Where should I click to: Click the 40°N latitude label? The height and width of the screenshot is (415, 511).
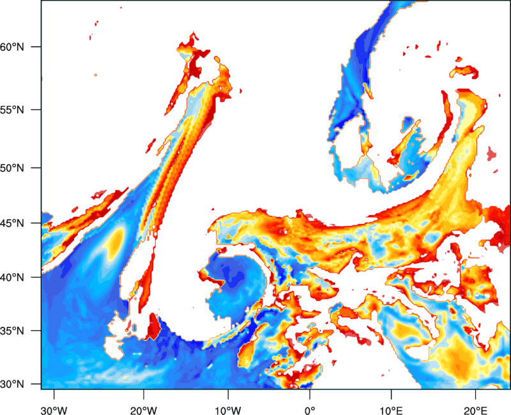tap(12, 278)
